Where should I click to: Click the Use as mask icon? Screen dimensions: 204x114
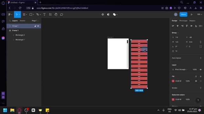point(108,15)
